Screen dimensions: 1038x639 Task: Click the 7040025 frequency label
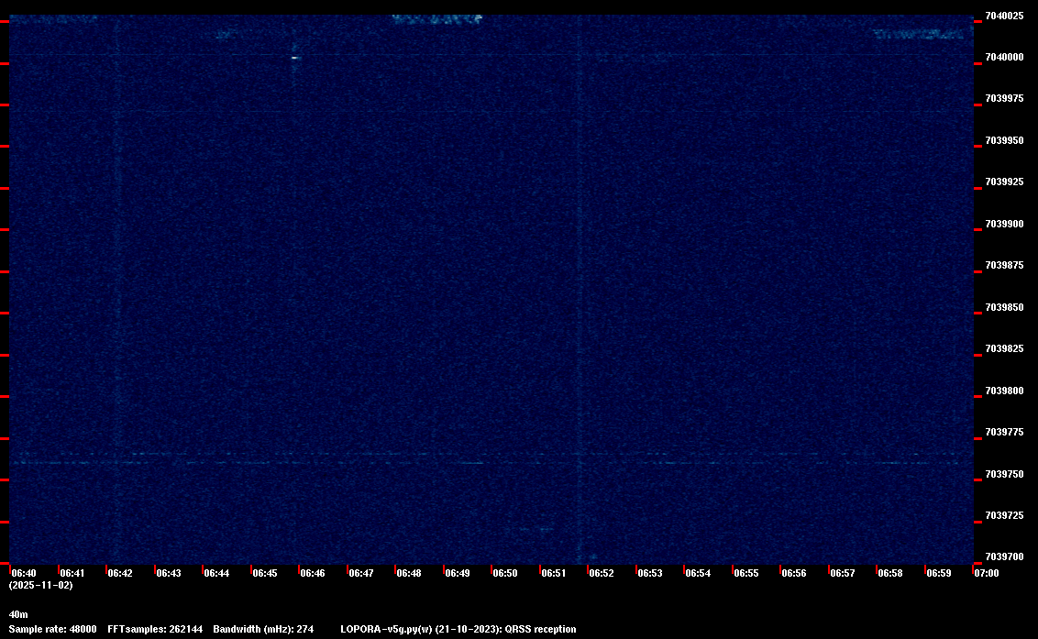tap(1004, 16)
